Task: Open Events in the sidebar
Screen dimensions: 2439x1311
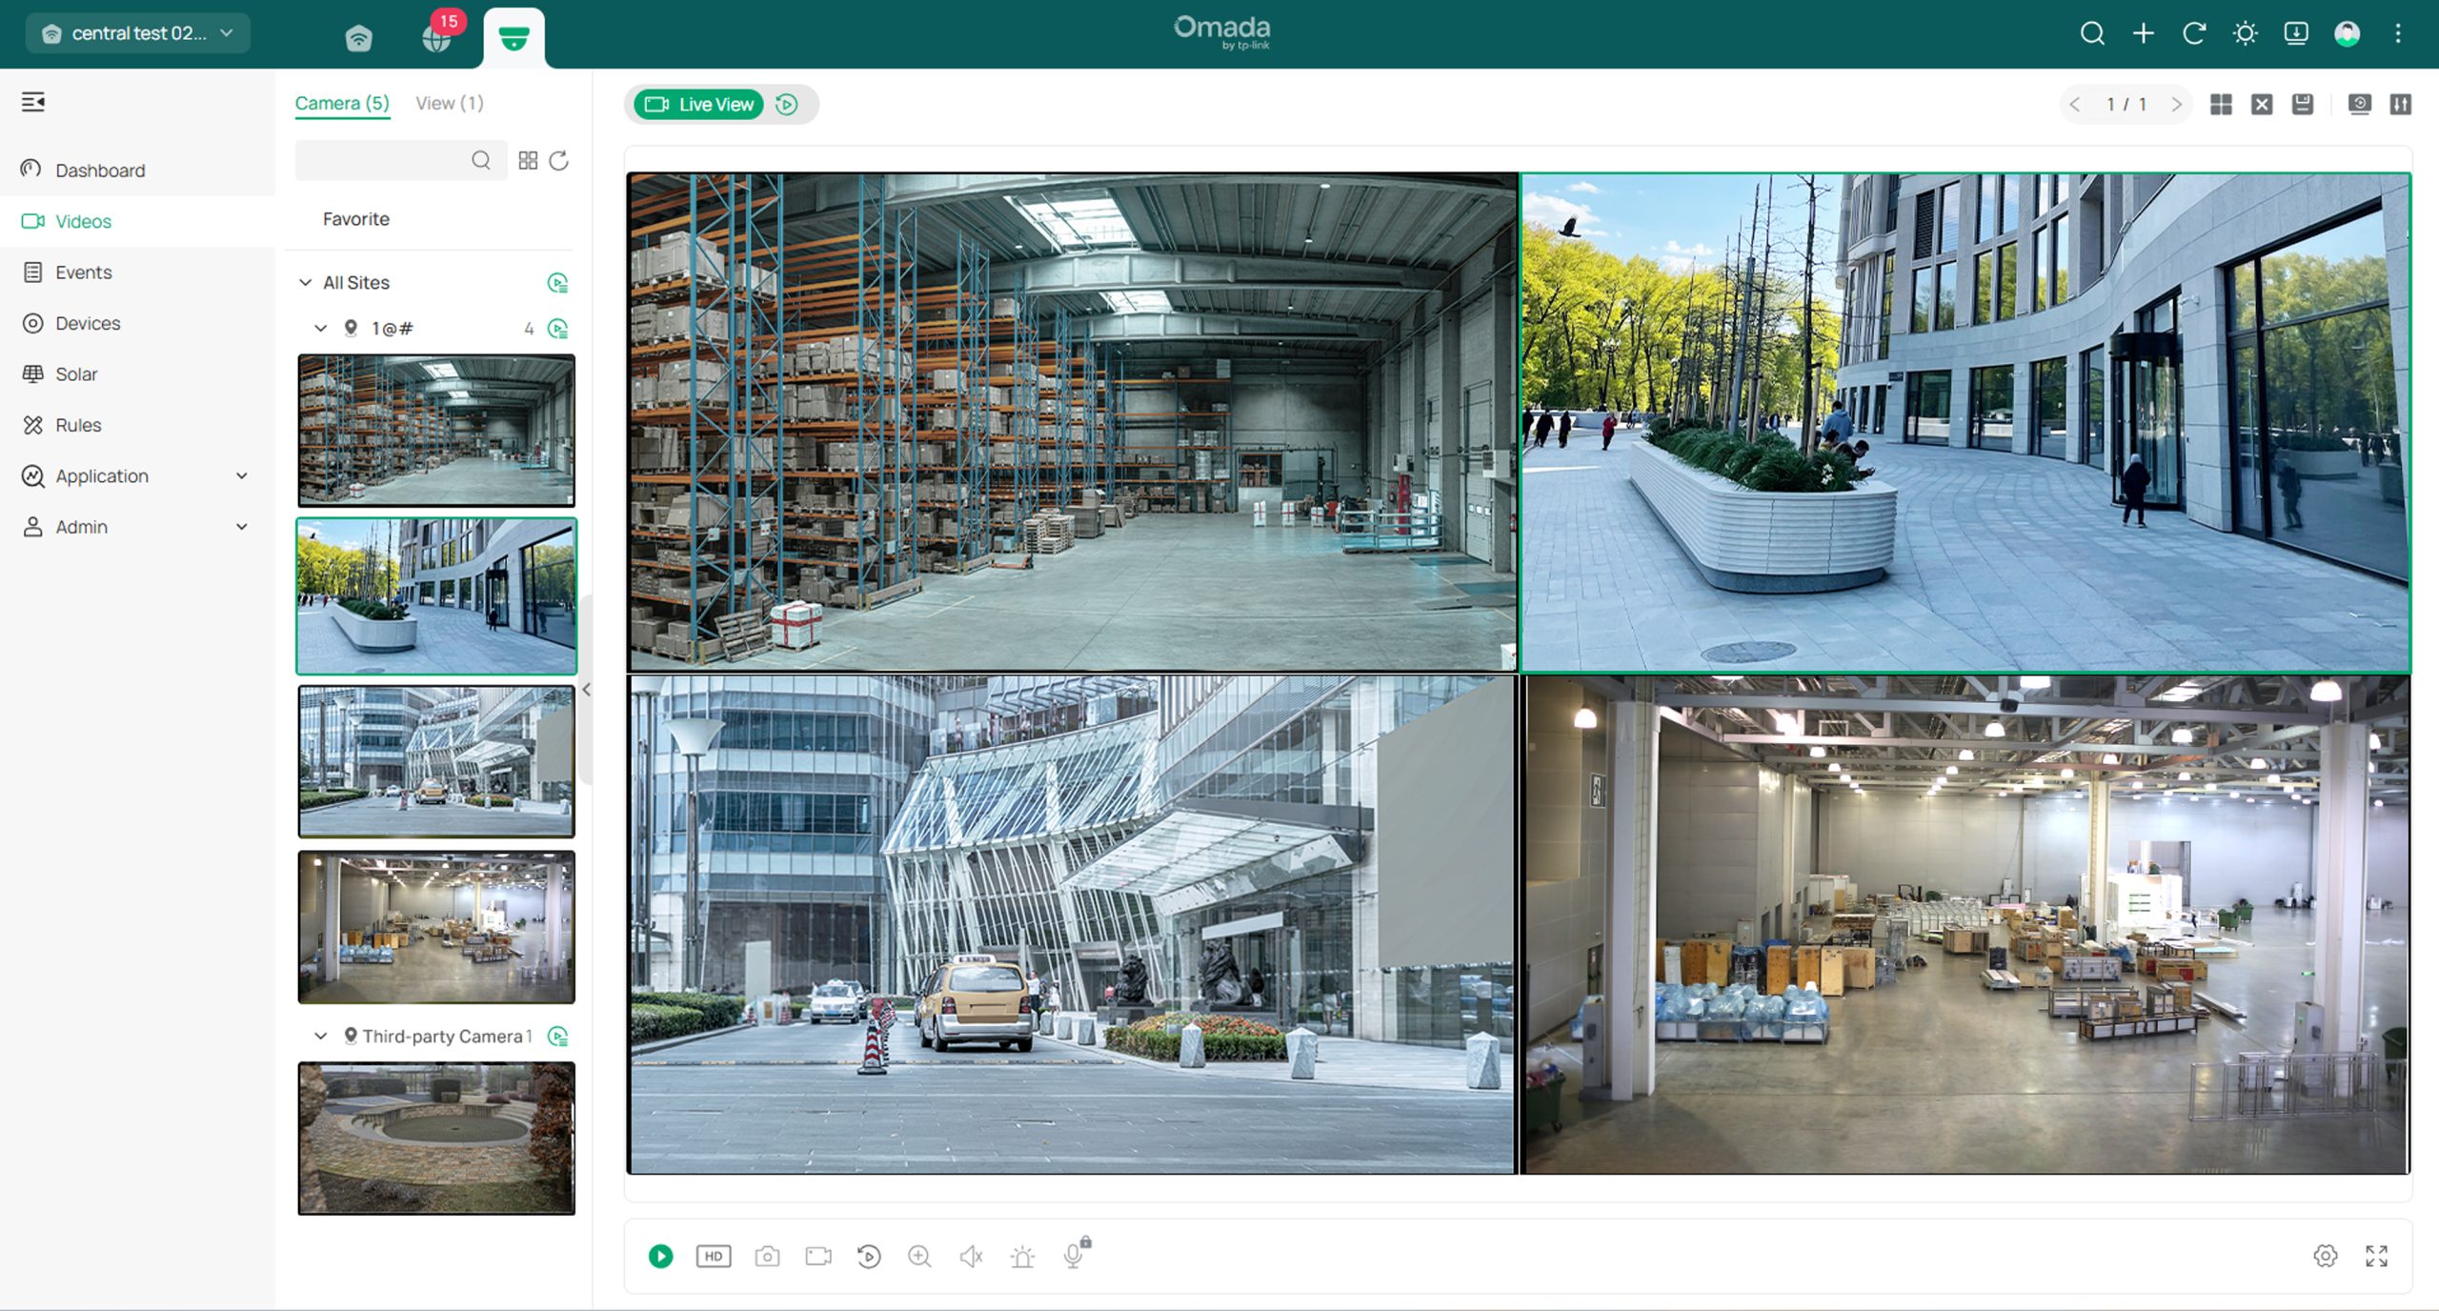Action: tap(83, 272)
